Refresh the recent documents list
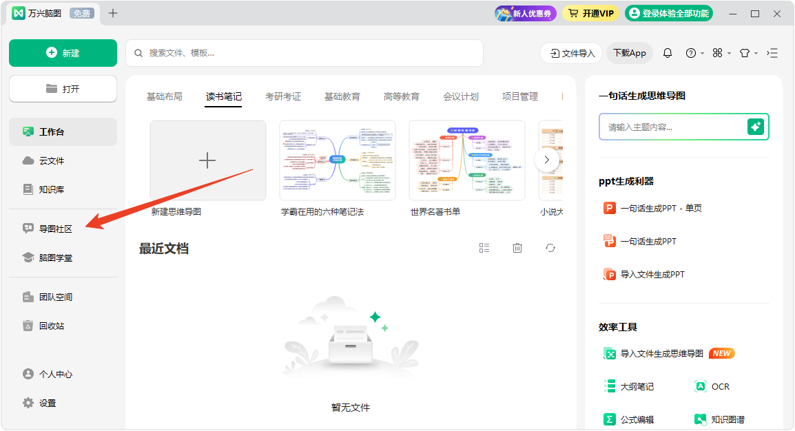This screenshot has height=431, width=795. (x=550, y=248)
